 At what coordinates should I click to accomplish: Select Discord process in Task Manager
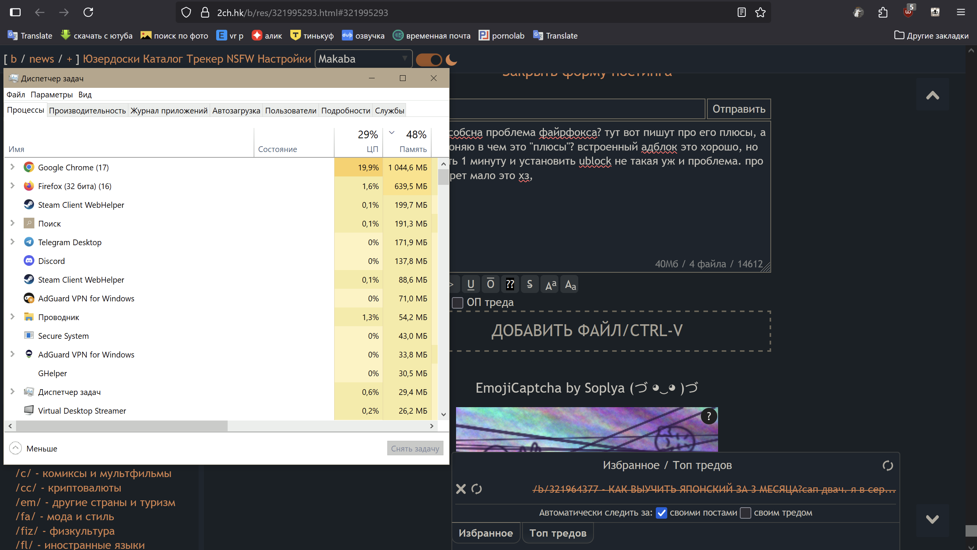point(221,261)
